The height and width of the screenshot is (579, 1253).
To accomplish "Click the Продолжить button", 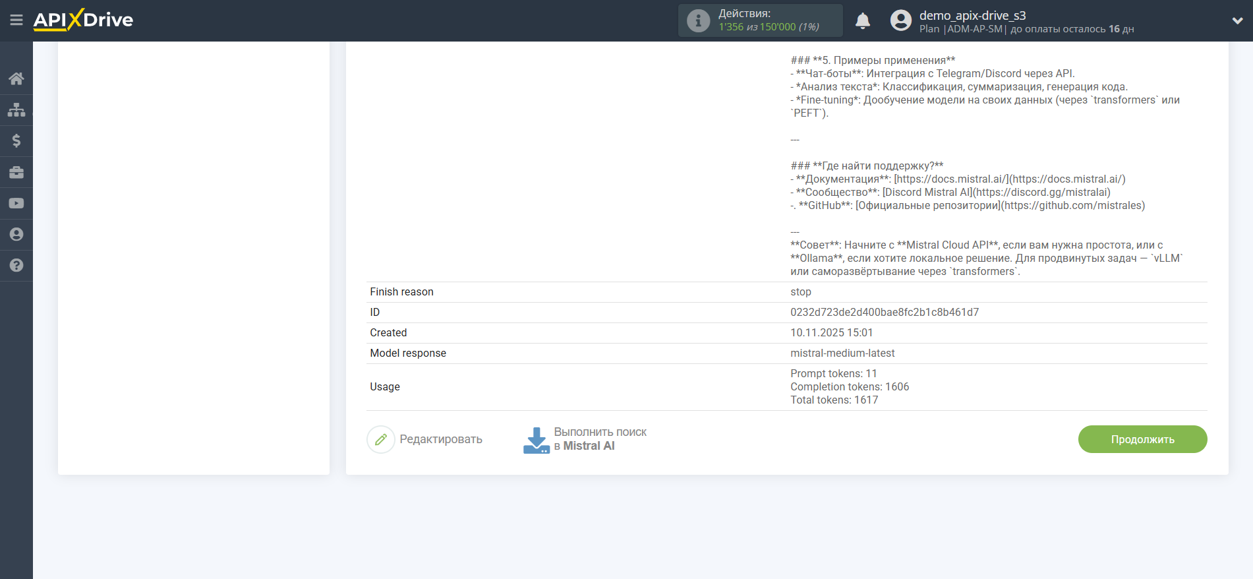I will tap(1142, 439).
